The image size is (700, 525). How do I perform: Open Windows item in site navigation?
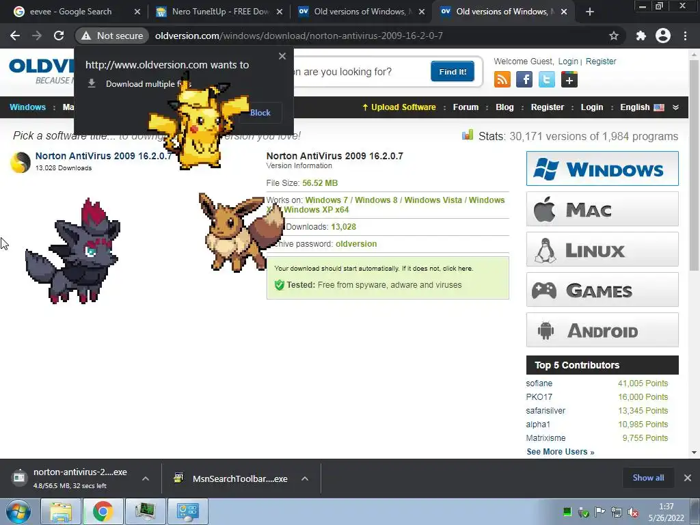[27, 107]
